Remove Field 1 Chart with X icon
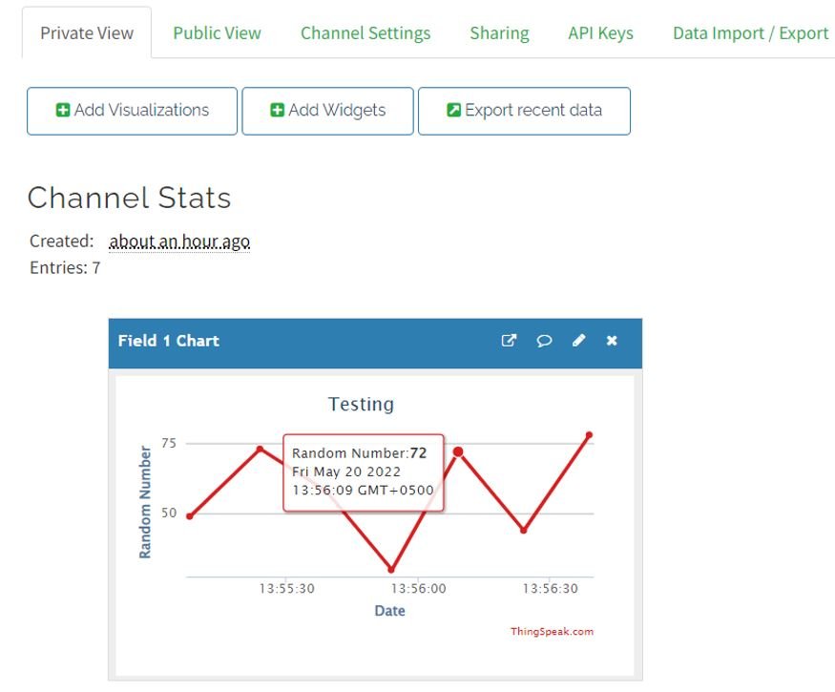835x692 pixels. pyautogui.click(x=612, y=341)
